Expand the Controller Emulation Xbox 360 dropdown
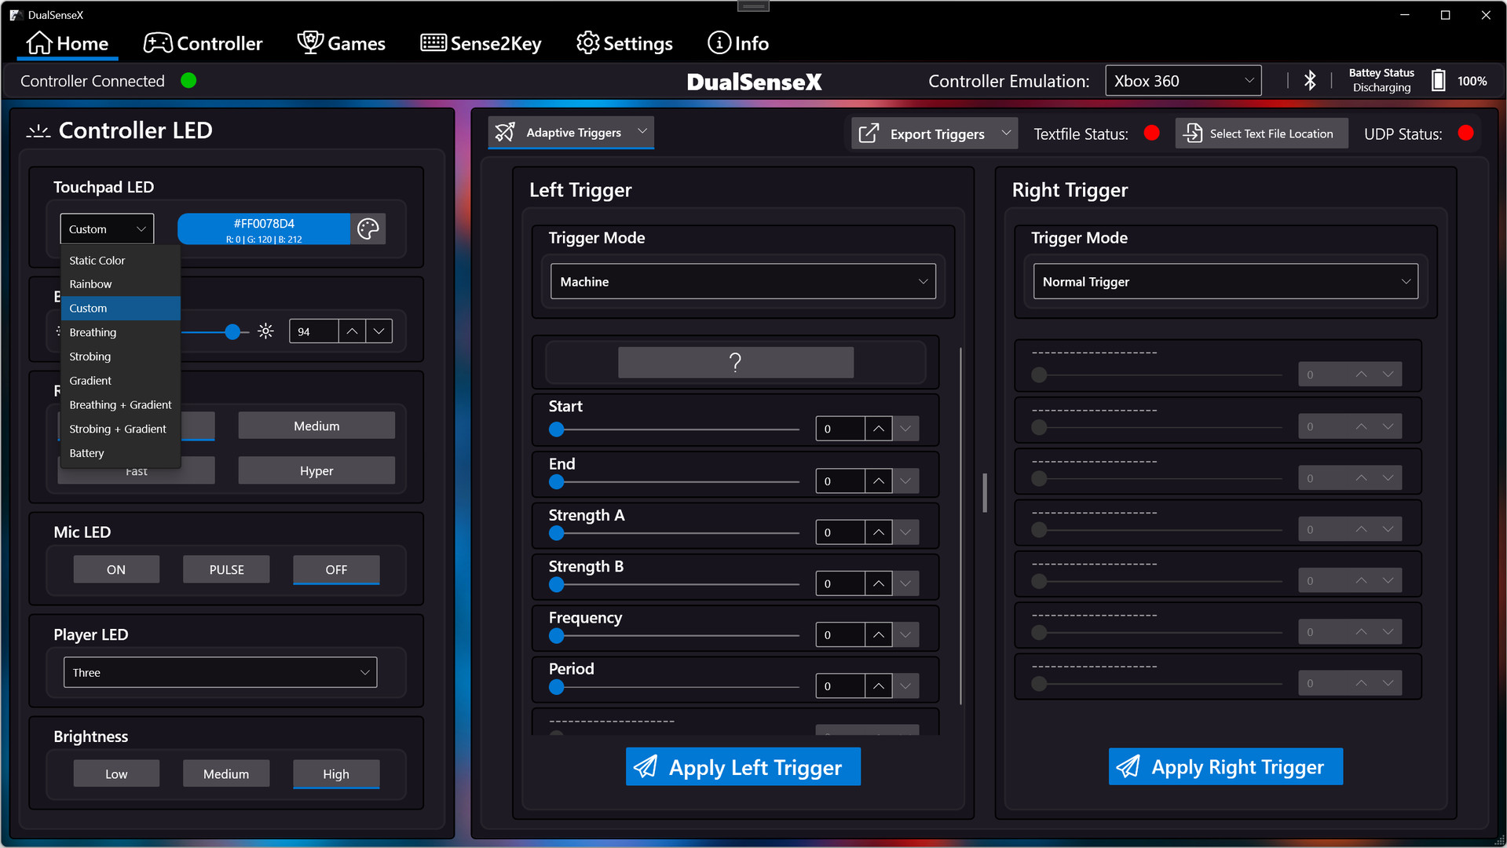This screenshot has height=848, width=1507. tap(1183, 81)
